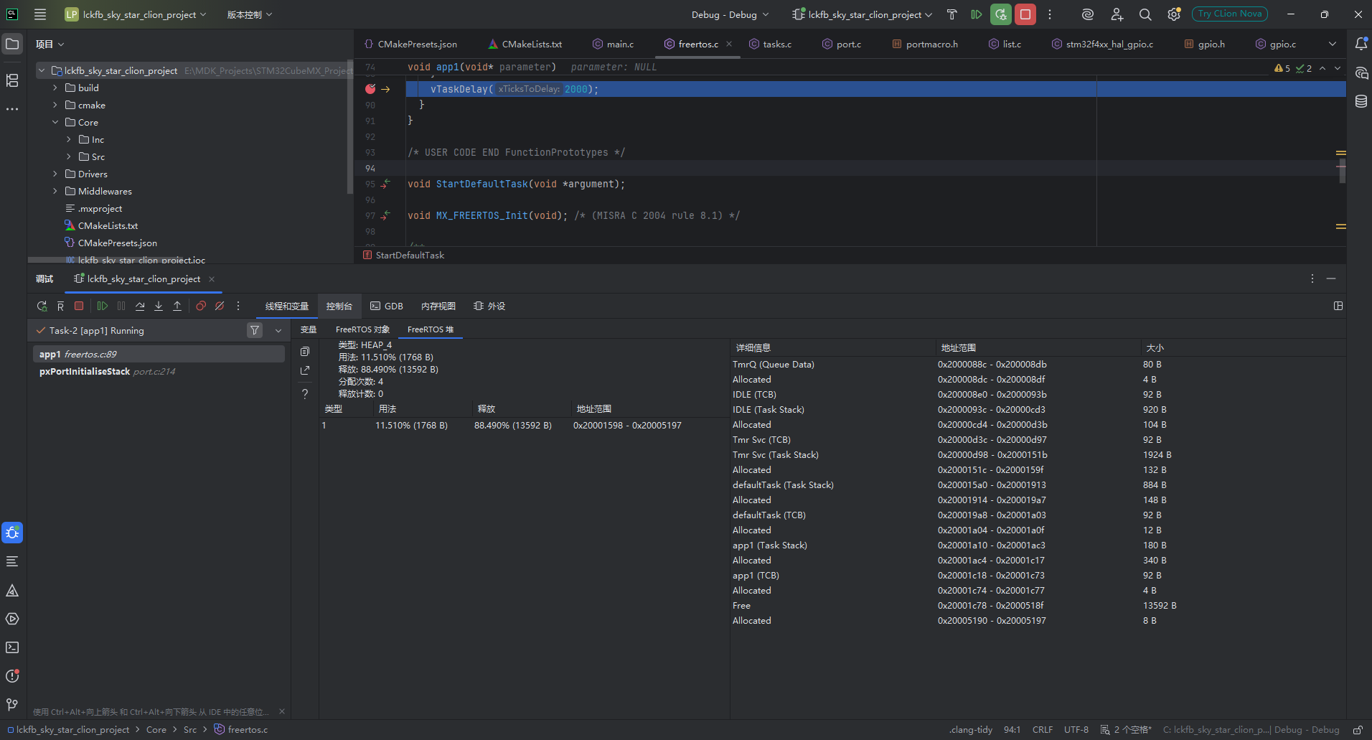The image size is (1372, 740).
Task: Select pxPortInitialiseStack stack frame
Action: tap(158, 371)
